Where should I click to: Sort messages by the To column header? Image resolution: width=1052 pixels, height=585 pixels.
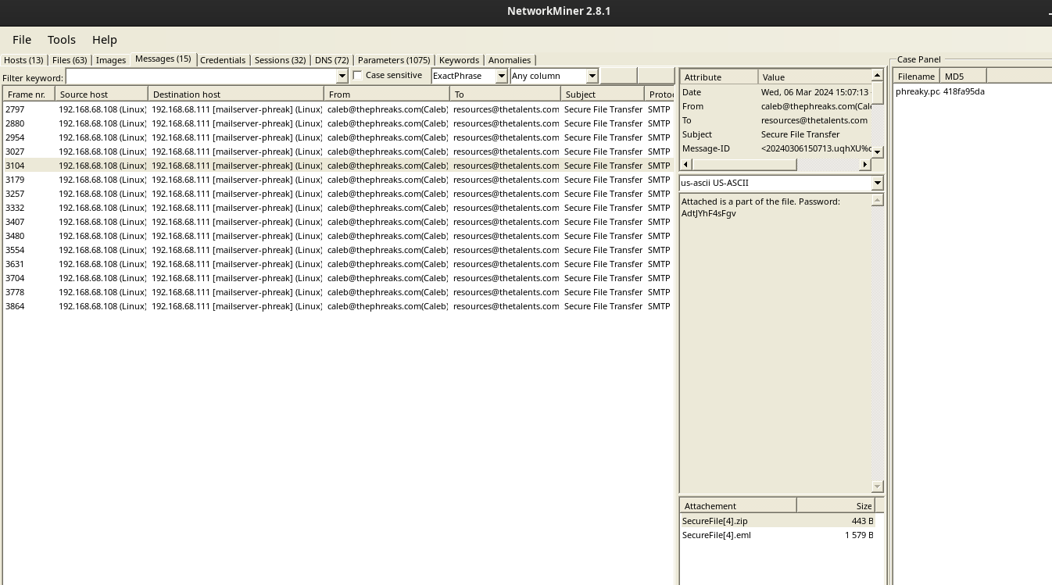(x=506, y=95)
